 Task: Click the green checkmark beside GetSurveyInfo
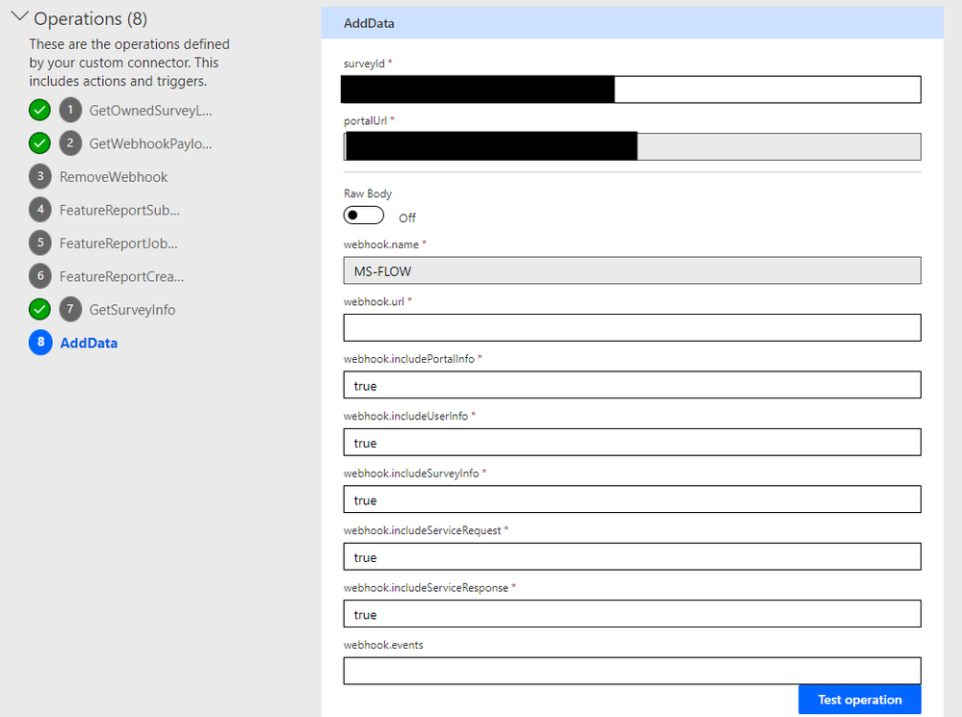[x=39, y=309]
